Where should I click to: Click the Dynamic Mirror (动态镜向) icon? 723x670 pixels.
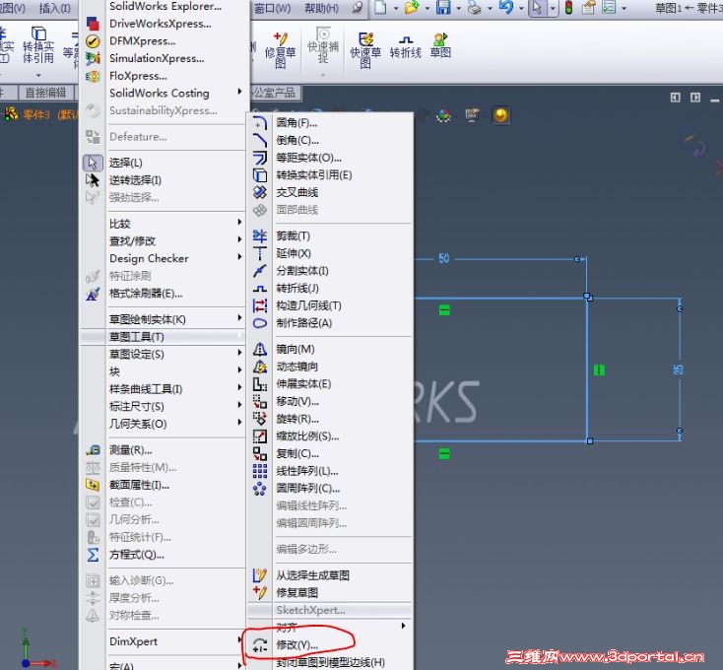(260, 367)
